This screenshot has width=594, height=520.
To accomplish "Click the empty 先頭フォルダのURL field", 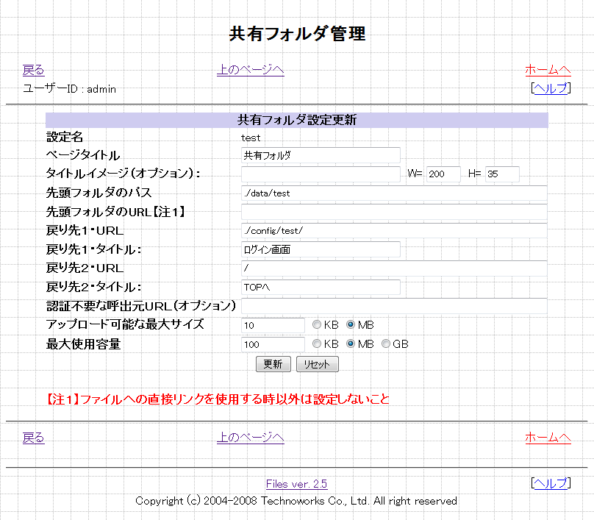I will pyautogui.click(x=394, y=213).
